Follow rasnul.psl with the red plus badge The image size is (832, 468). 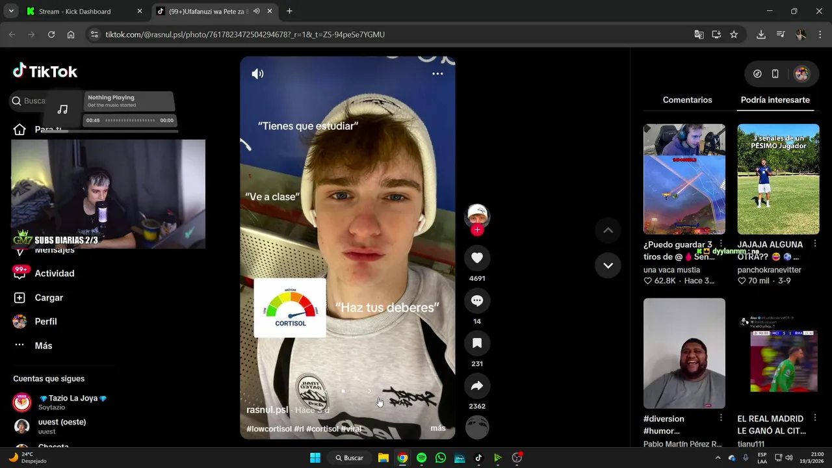(477, 230)
